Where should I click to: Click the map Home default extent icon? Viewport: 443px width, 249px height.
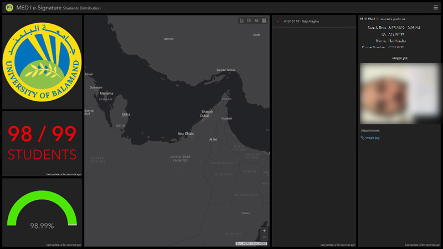(242, 20)
